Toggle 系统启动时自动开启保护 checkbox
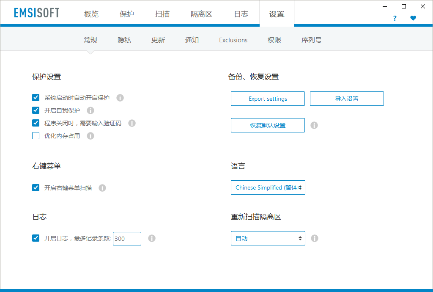This screenshot has width=433, height=292. tap(36, 97)
